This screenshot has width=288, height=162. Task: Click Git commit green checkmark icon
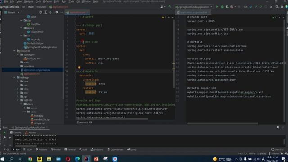pyautogui.click(x=256, y=7)
